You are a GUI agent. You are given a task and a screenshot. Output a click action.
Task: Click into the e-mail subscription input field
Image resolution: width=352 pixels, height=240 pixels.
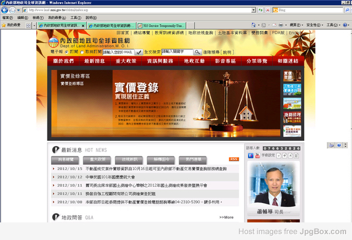coord(119,52)
